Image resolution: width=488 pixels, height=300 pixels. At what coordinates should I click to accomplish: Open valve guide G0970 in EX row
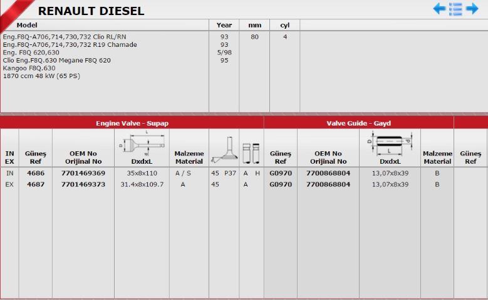tap(281, 184)
